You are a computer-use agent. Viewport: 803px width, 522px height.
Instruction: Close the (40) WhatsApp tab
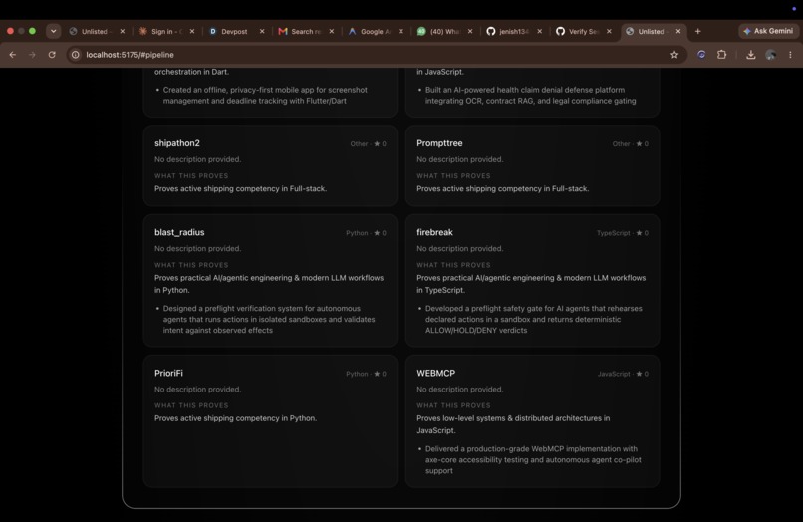(470, 31)
